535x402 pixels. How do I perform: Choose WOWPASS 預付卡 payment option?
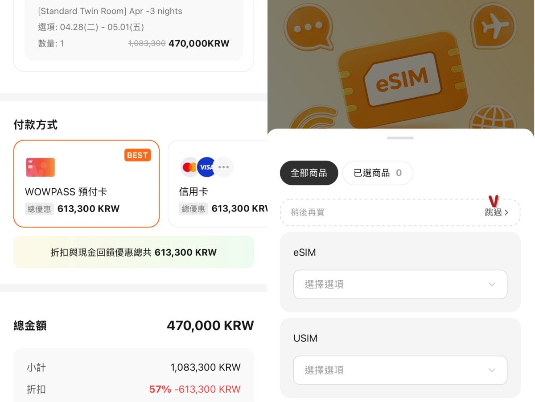[86, 184]
